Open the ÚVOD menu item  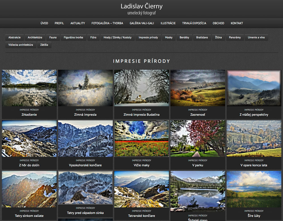(x=44, y=23)
